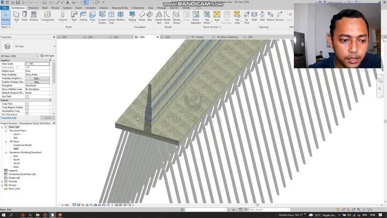Collapse the Elevations (Building Elevation) node
The image size is (387, 218).
pos(6,153)
